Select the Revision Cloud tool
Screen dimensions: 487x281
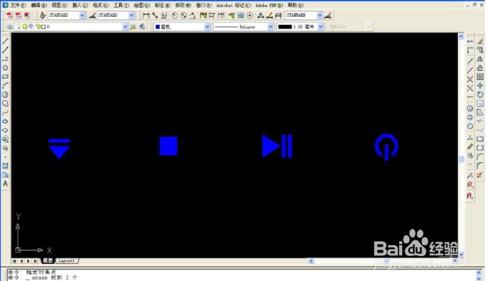(x=5, y=104)
